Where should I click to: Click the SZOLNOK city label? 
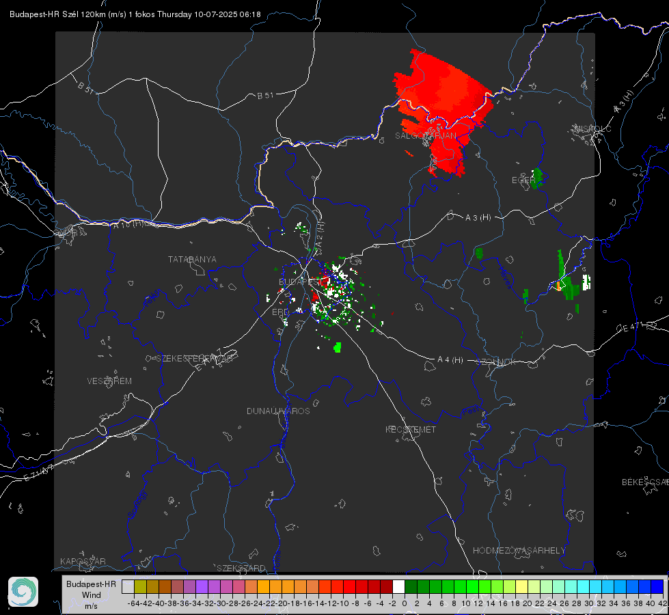tap(496, 361)
